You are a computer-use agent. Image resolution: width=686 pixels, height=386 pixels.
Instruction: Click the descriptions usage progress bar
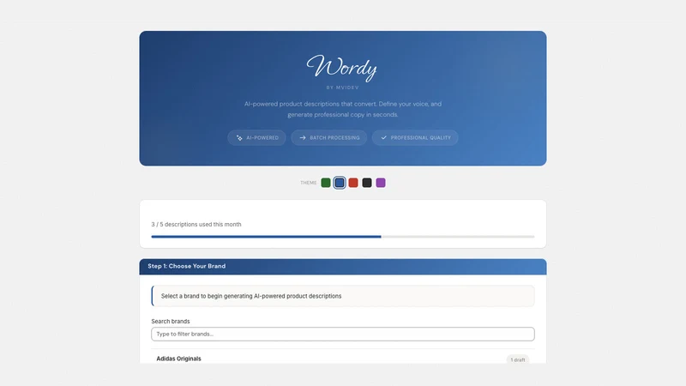pyautogui.click(x=343, y=237)
